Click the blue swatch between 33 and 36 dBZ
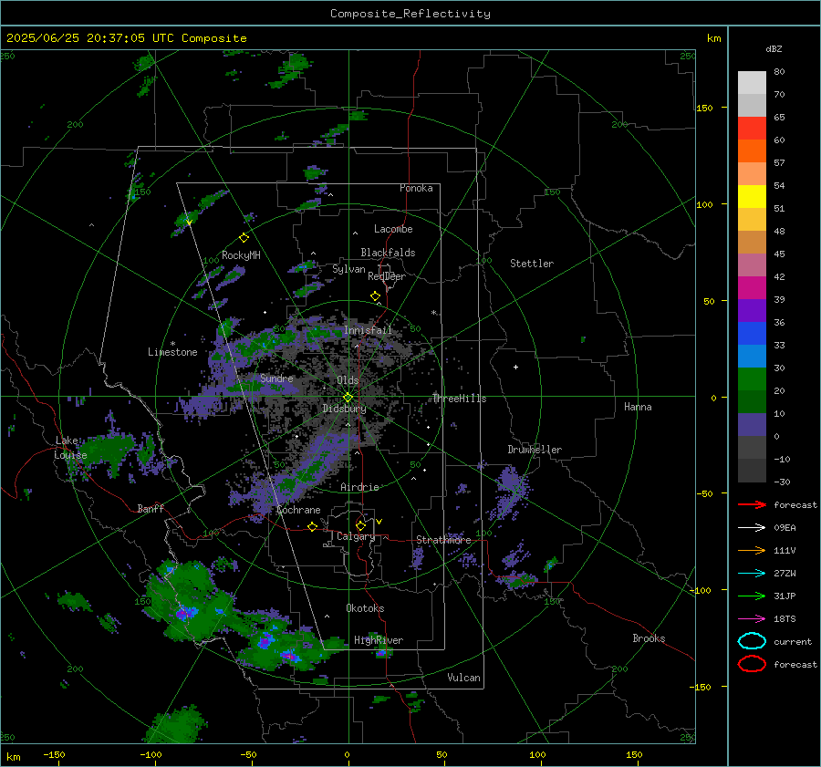The image size is (821, 767). pyautogui.click(x=752, y=333)
